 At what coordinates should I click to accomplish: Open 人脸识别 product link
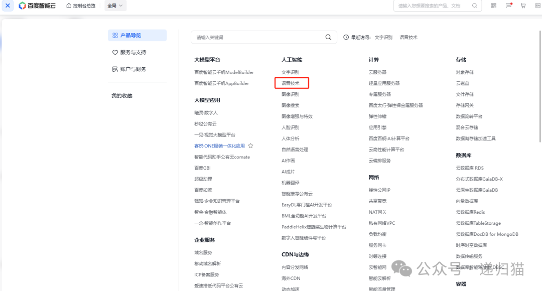click(x=291, y=127)
